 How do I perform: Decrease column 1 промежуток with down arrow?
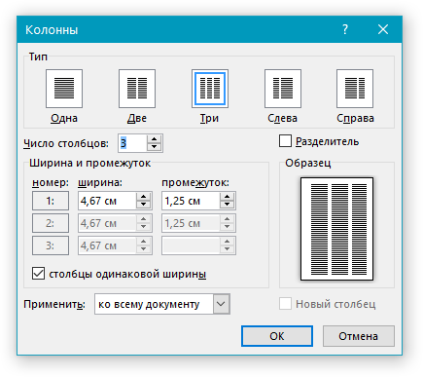pyautogui.click(x=228, y=205)
